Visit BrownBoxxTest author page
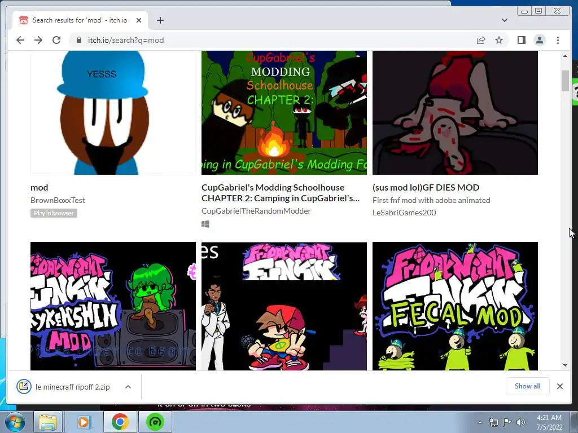This screenshot has width=578, height=433. coord(58,200)
